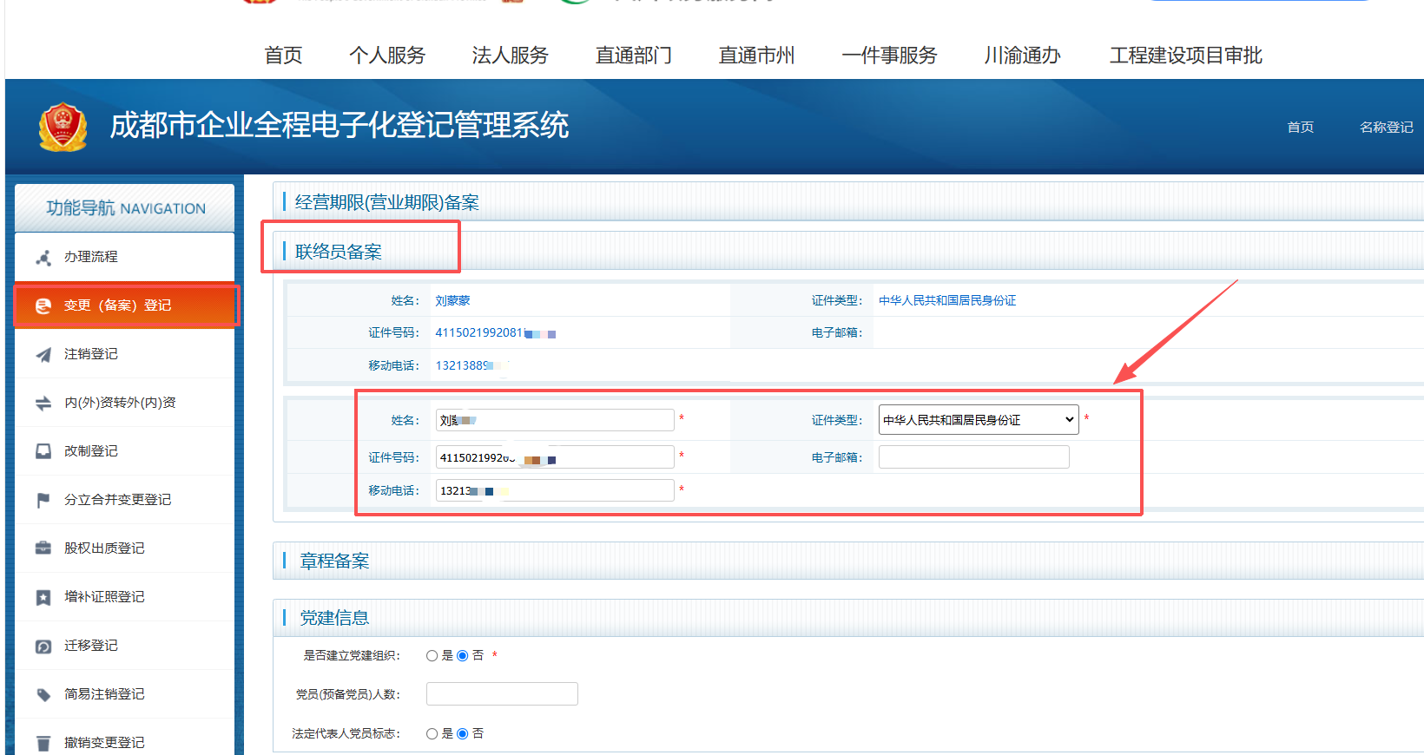The width and height of the screenshot is (1424, 755).
Task: Expand the 经营期限(营业期限)备案 section header
Action: point(387,203)
